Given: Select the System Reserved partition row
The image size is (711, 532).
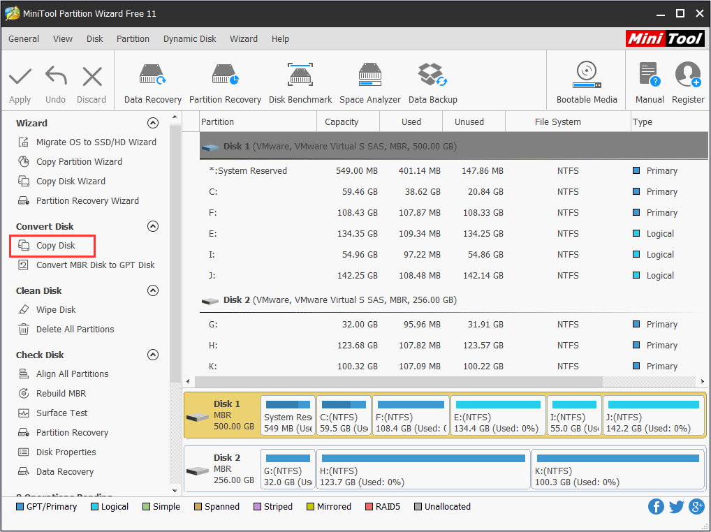Looking at the screenshot, I should pos(454,171).
